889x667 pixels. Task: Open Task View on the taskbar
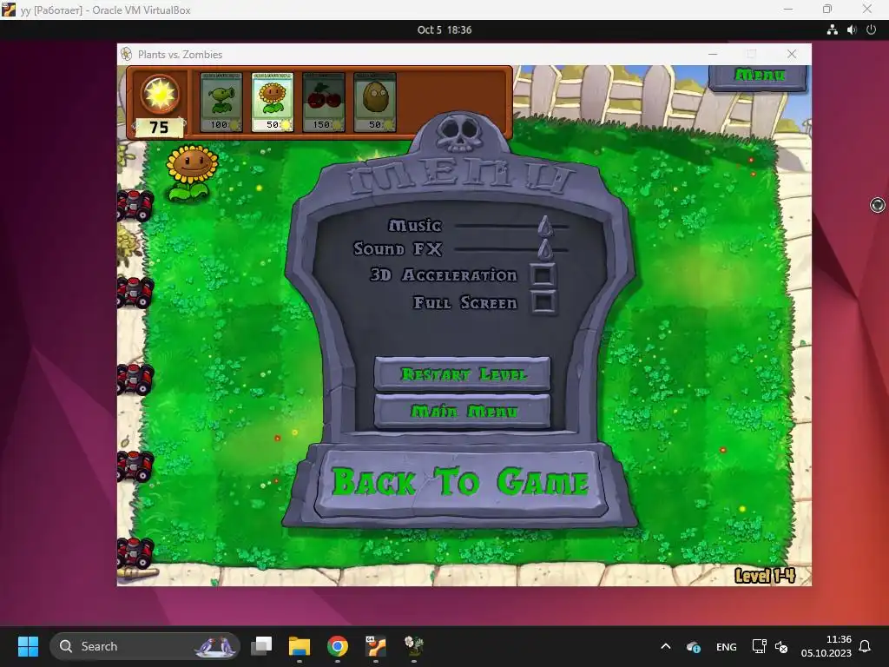click(x=261, y=646)
